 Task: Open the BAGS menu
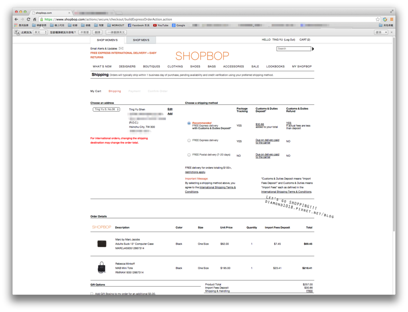212,66
